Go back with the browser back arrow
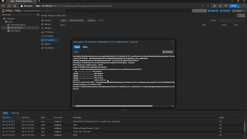Screen dimensions: 247x139 (x=3, y=6)
